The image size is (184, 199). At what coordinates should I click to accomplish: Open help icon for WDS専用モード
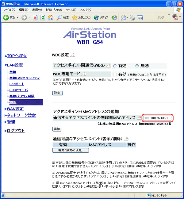pyautogui.click(x=84, y=74)
